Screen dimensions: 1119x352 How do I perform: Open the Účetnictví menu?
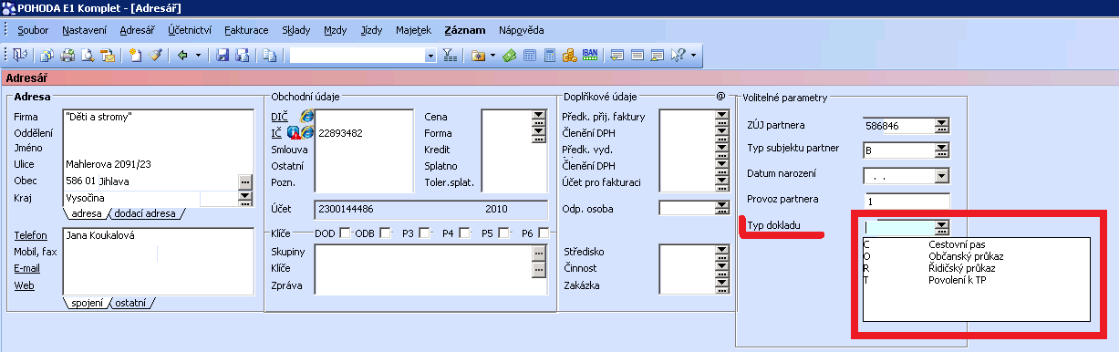click(x=190, y=30)
